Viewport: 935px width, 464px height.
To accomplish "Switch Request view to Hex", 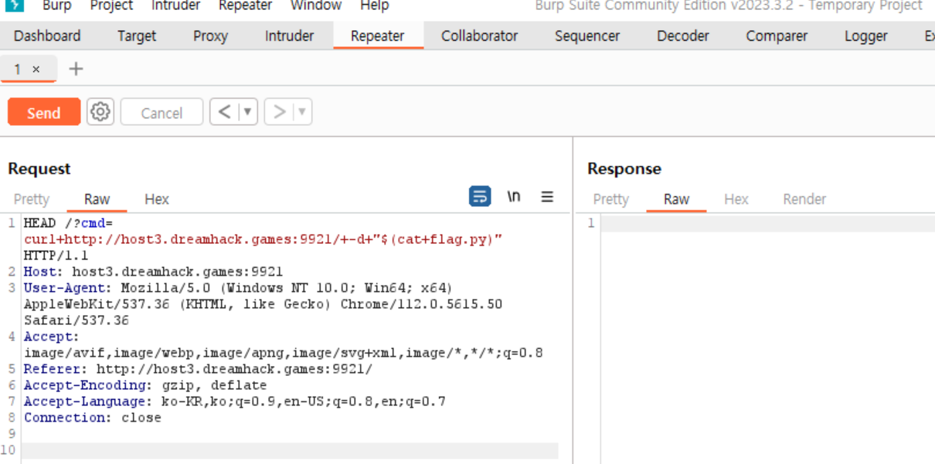I will (x=157, y=199).
